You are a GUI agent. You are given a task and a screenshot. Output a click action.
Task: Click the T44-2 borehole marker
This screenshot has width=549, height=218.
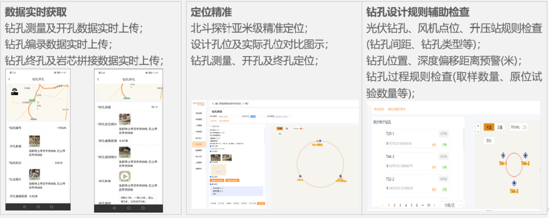point(525,155)
